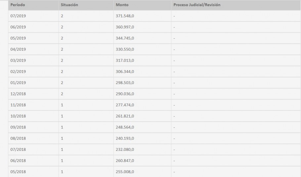Image resolution: width=301 pixels, height=177 pixels.
Task: Click the 04/2019 period cell
Action: pyautogui.click(x=19, y=49)
